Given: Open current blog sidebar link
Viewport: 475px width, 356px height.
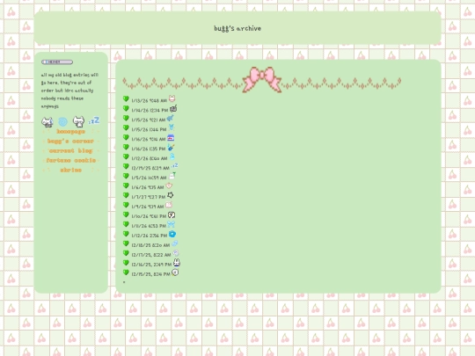Looking at the screenshot, I should coord(70,151).
